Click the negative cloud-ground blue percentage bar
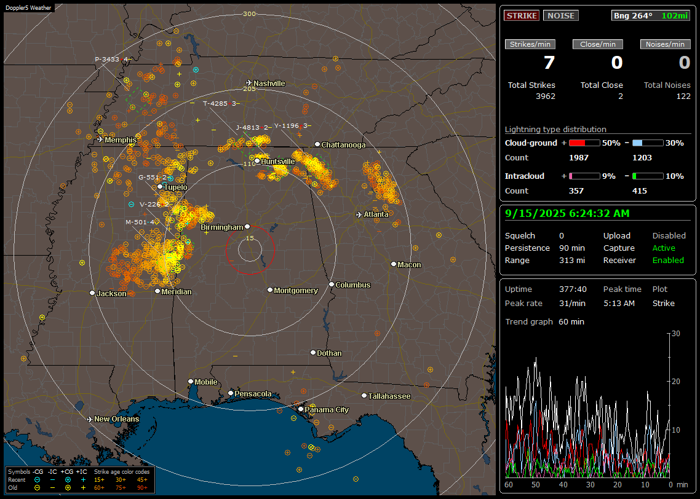The height and width of the screenshot is (499, 700). point(648,143)
